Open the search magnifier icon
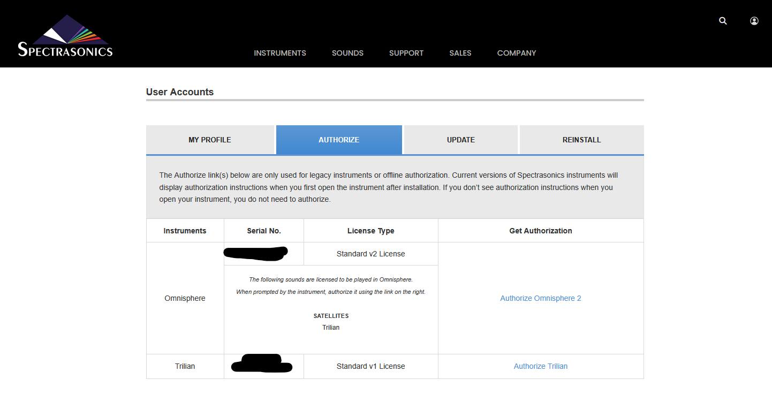This screenshot has height=402, width=772. click(723, 21)
